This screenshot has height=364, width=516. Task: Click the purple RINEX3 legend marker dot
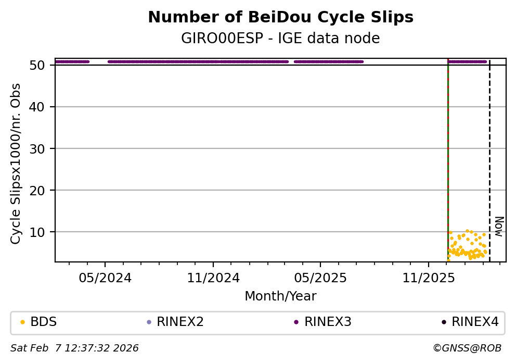296,322
